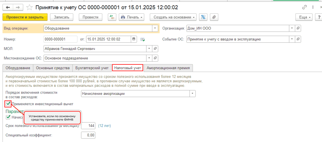Click the help question mark button
This screenshot has height=142, width=322.
[319, 17]
